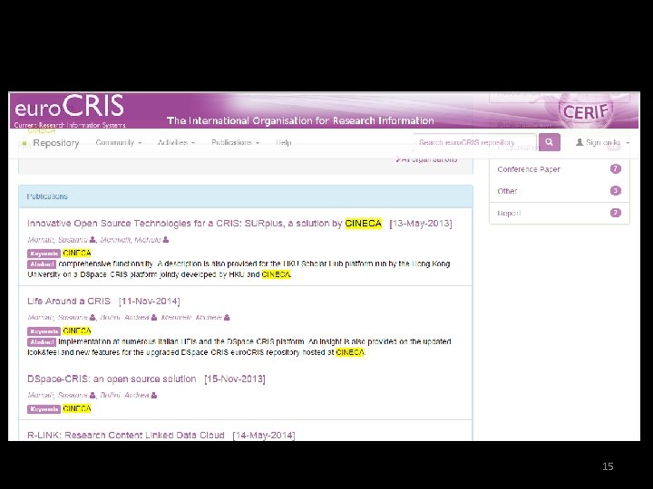Click person icon after Mornati in SURplus entry
This screenshot has width=653, height=489.
(93, 239)
